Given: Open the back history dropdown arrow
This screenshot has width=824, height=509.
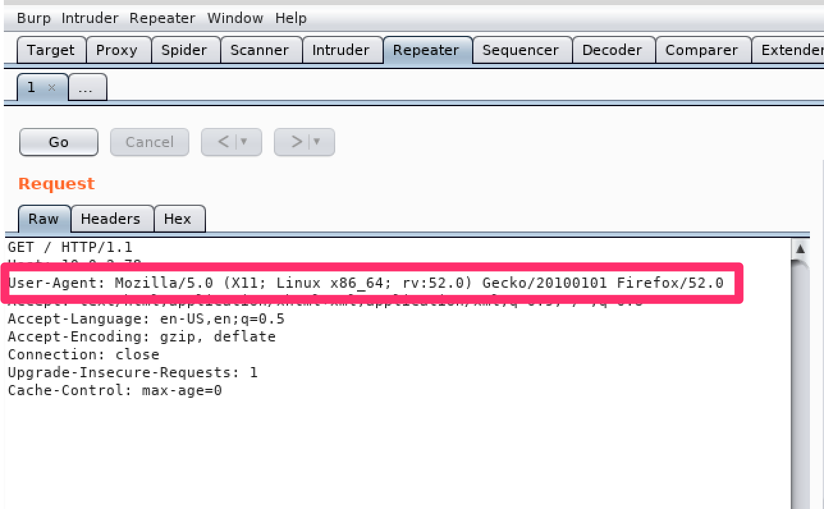Looking at the screenshot, I should click(244, 142).
